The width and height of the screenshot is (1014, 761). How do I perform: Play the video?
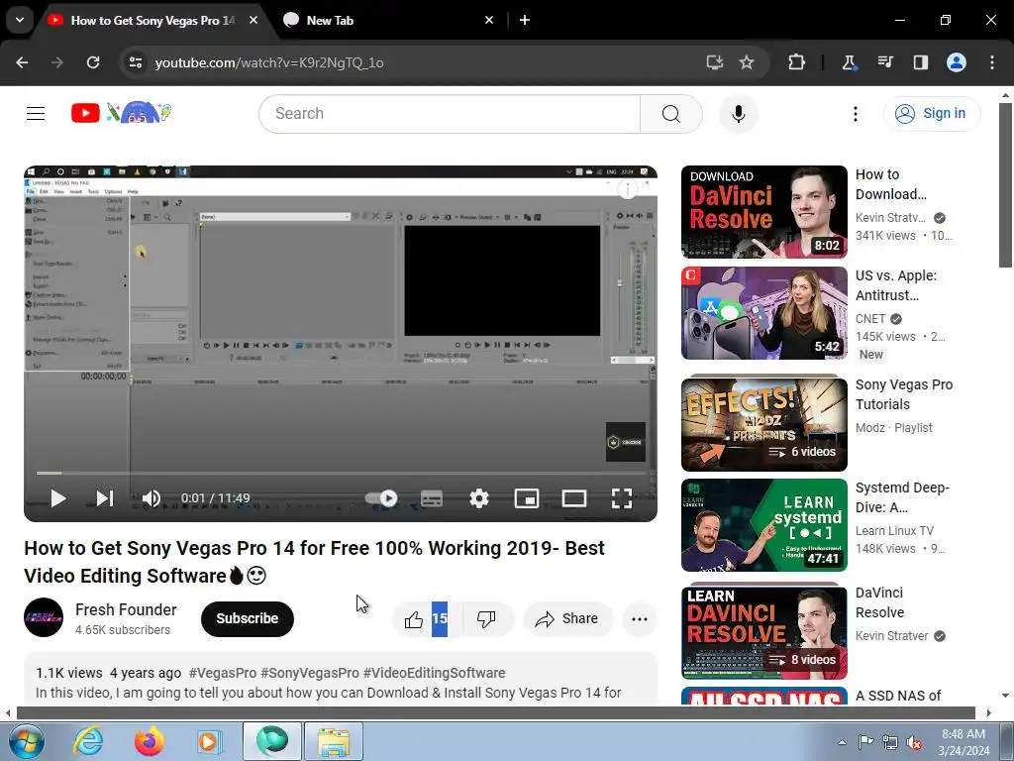click(x=58, y=498)
